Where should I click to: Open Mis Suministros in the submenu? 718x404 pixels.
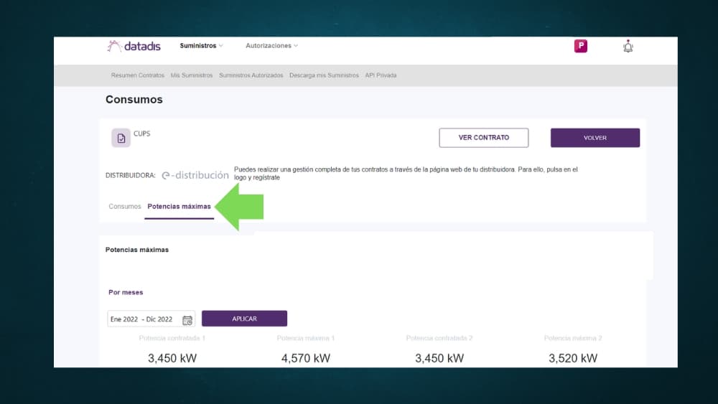192,75
